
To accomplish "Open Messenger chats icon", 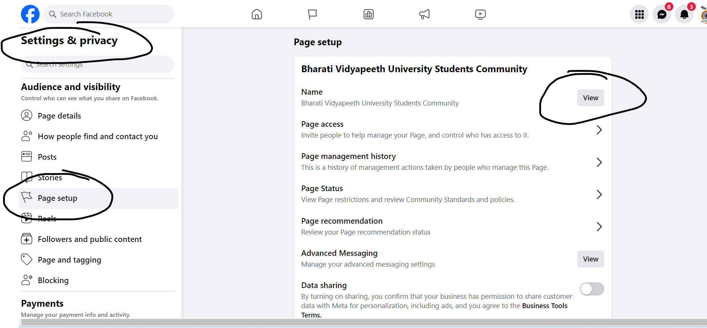I will point(662,14).
